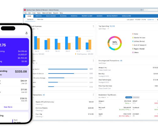Open expenses card three-dot menu above Gas Electric

pos(93,60)
